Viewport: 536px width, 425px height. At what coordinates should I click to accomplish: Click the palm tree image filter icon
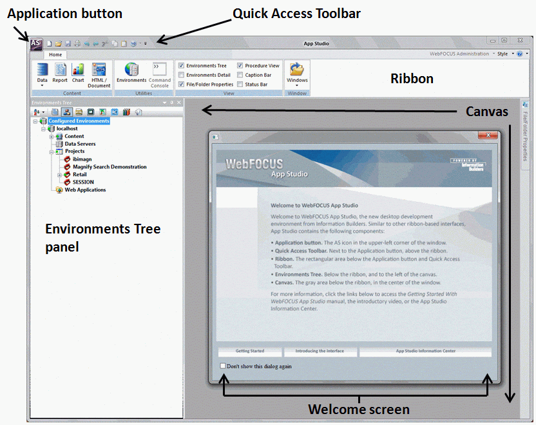102,112
